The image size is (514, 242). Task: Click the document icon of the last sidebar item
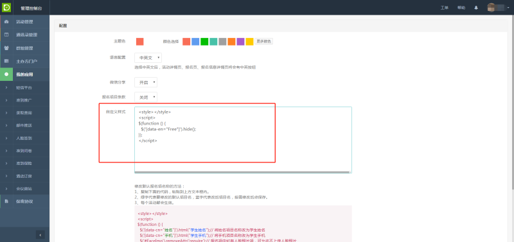pos(6,201)
